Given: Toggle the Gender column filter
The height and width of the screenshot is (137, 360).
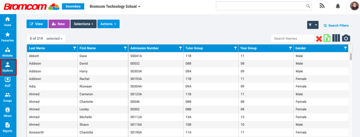Looking at the screenshot, I should 345,48.
